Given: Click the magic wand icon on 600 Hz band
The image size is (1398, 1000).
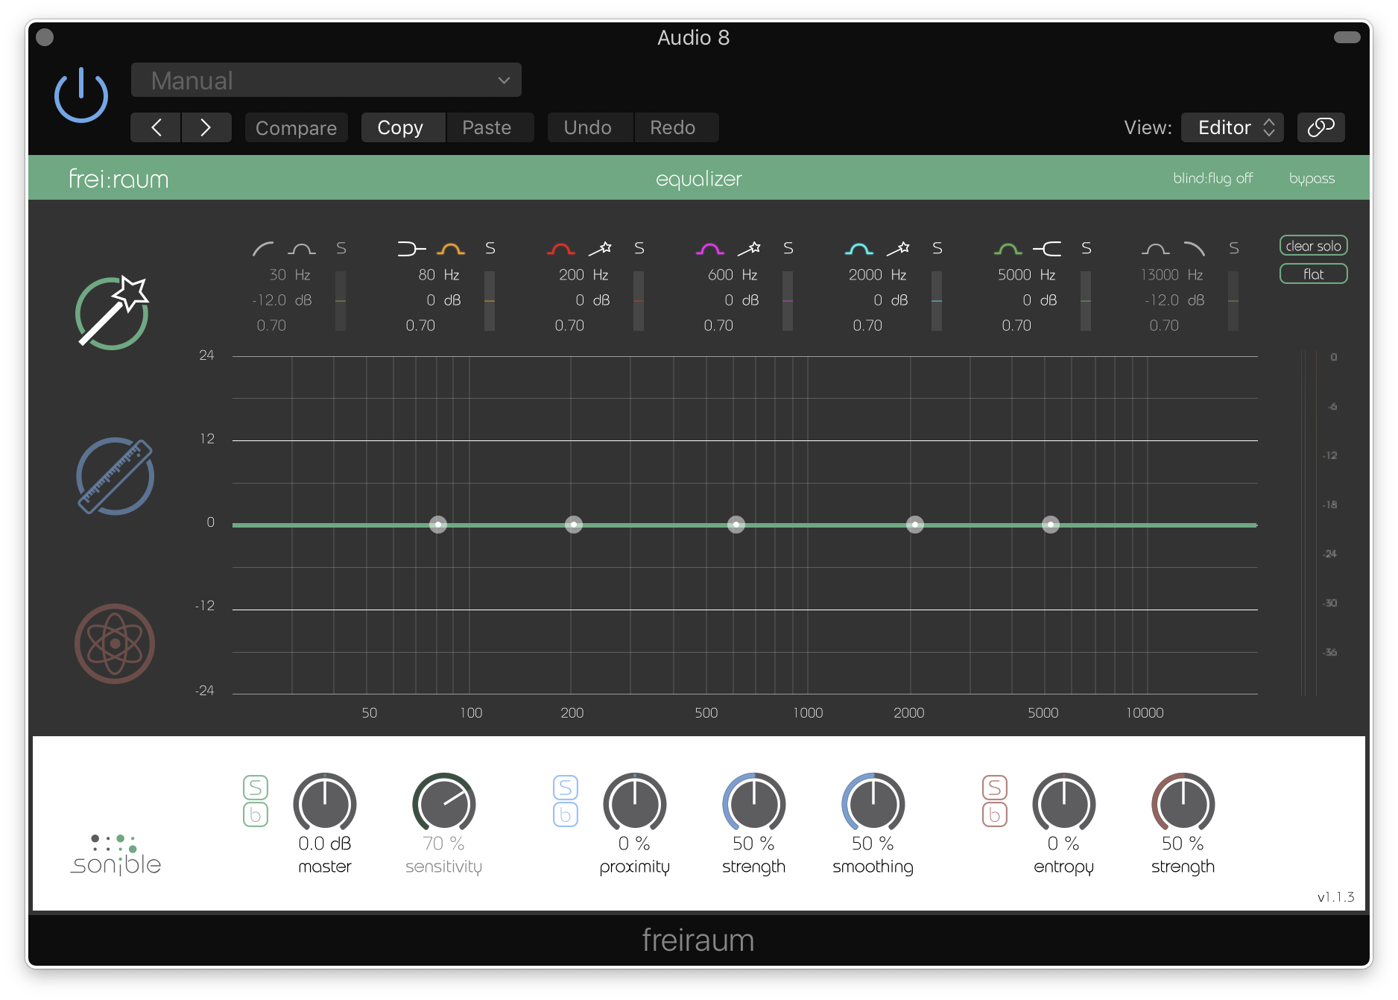Looking at the screenshot, I should 749,249.
